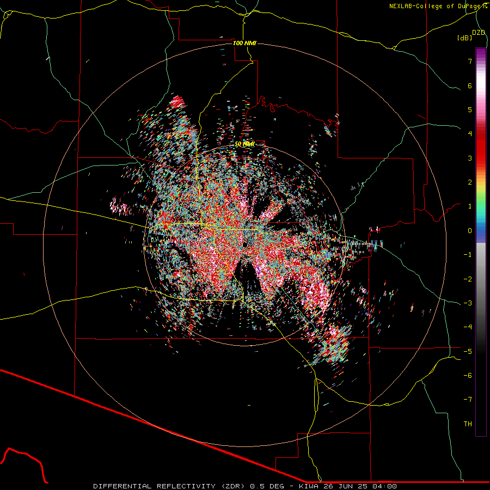Image resolution: width=490 pixels, height=490 pixels.
Task: Click the 5 value on color scale
Action: (470, 109)
